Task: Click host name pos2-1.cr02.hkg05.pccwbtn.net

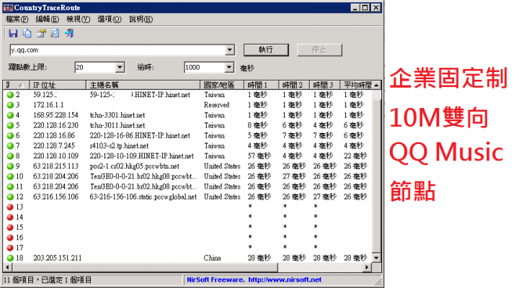Action: [134, 166]
